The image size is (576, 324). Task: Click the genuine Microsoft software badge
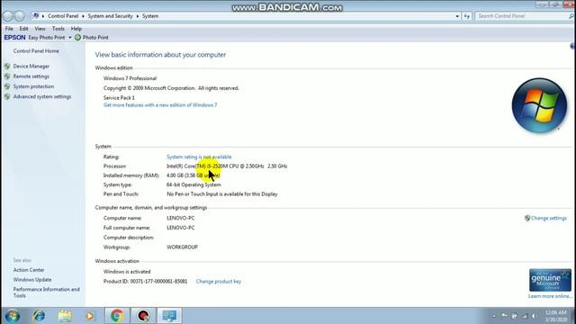[550, 280]
